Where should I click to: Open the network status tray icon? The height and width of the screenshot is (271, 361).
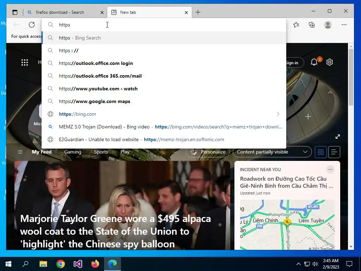(307, 264)
